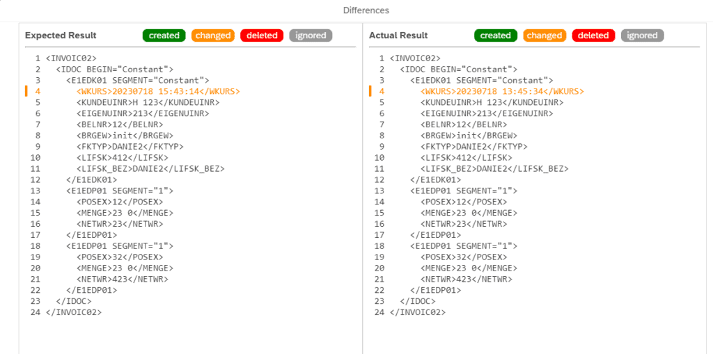
Task: Click closing IDOC tag in Expected Result
Action: point(74,301)
